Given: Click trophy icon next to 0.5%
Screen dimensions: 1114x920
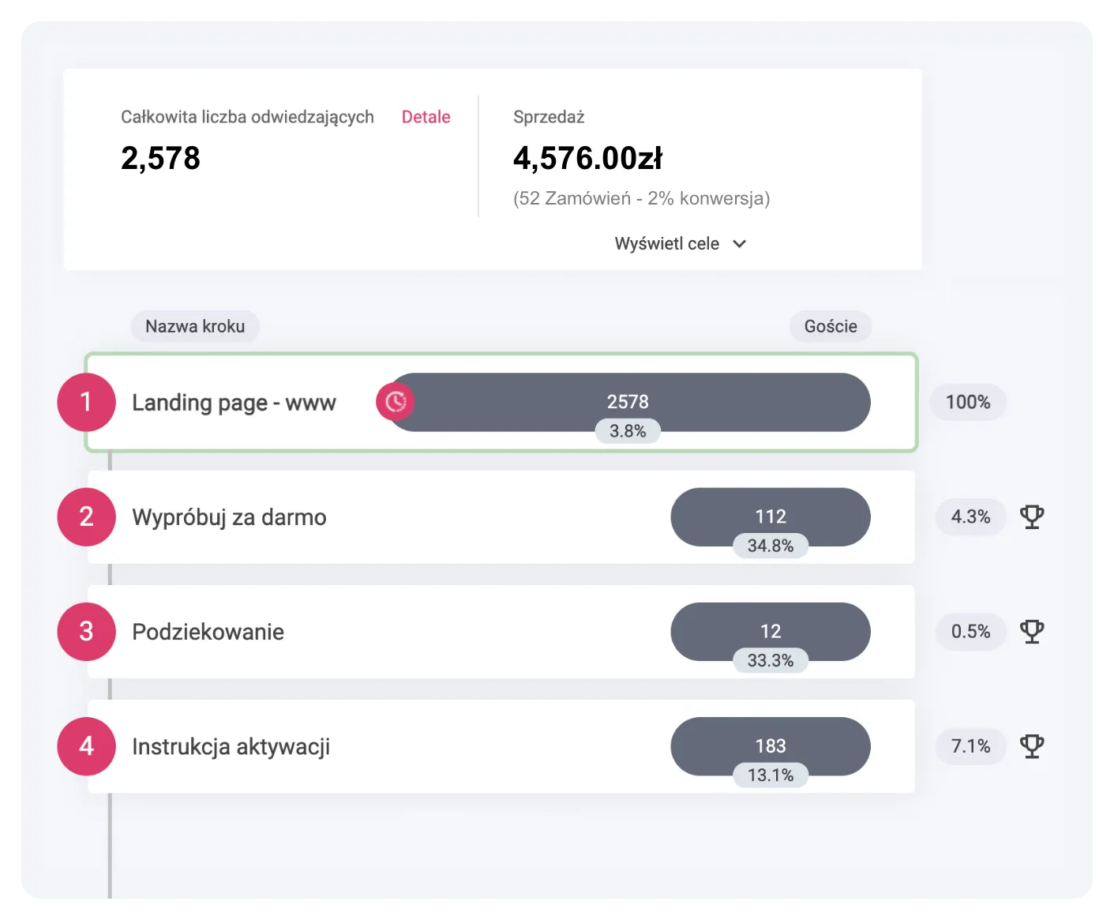Looking at the screenshot, I should pyautogui.click(x=1032, y=632).
